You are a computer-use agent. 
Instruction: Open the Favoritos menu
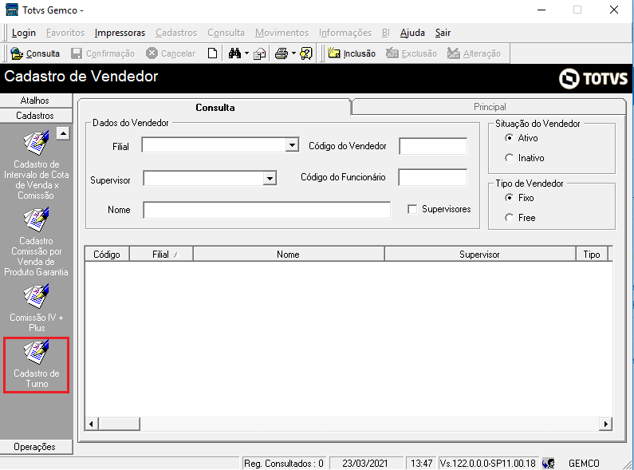[x=65, y=33]
